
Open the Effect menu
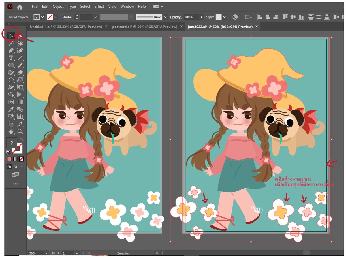pos(99,6)
